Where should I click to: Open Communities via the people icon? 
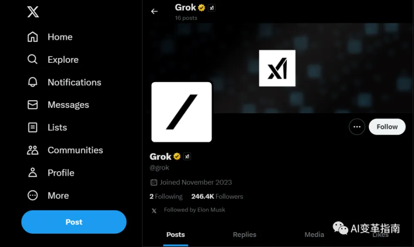(33, 150)
